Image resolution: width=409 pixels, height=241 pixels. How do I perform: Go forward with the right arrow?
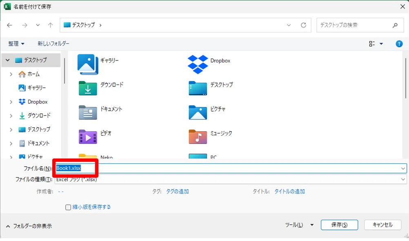[24, 25]
